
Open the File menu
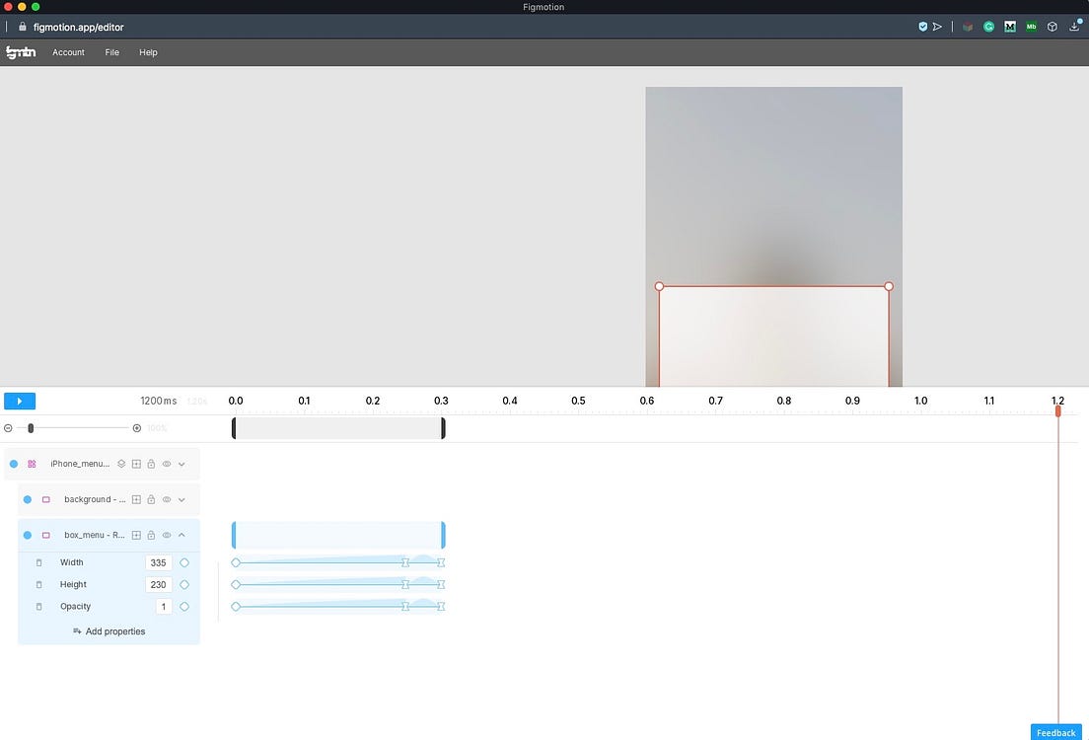[111, 52]
